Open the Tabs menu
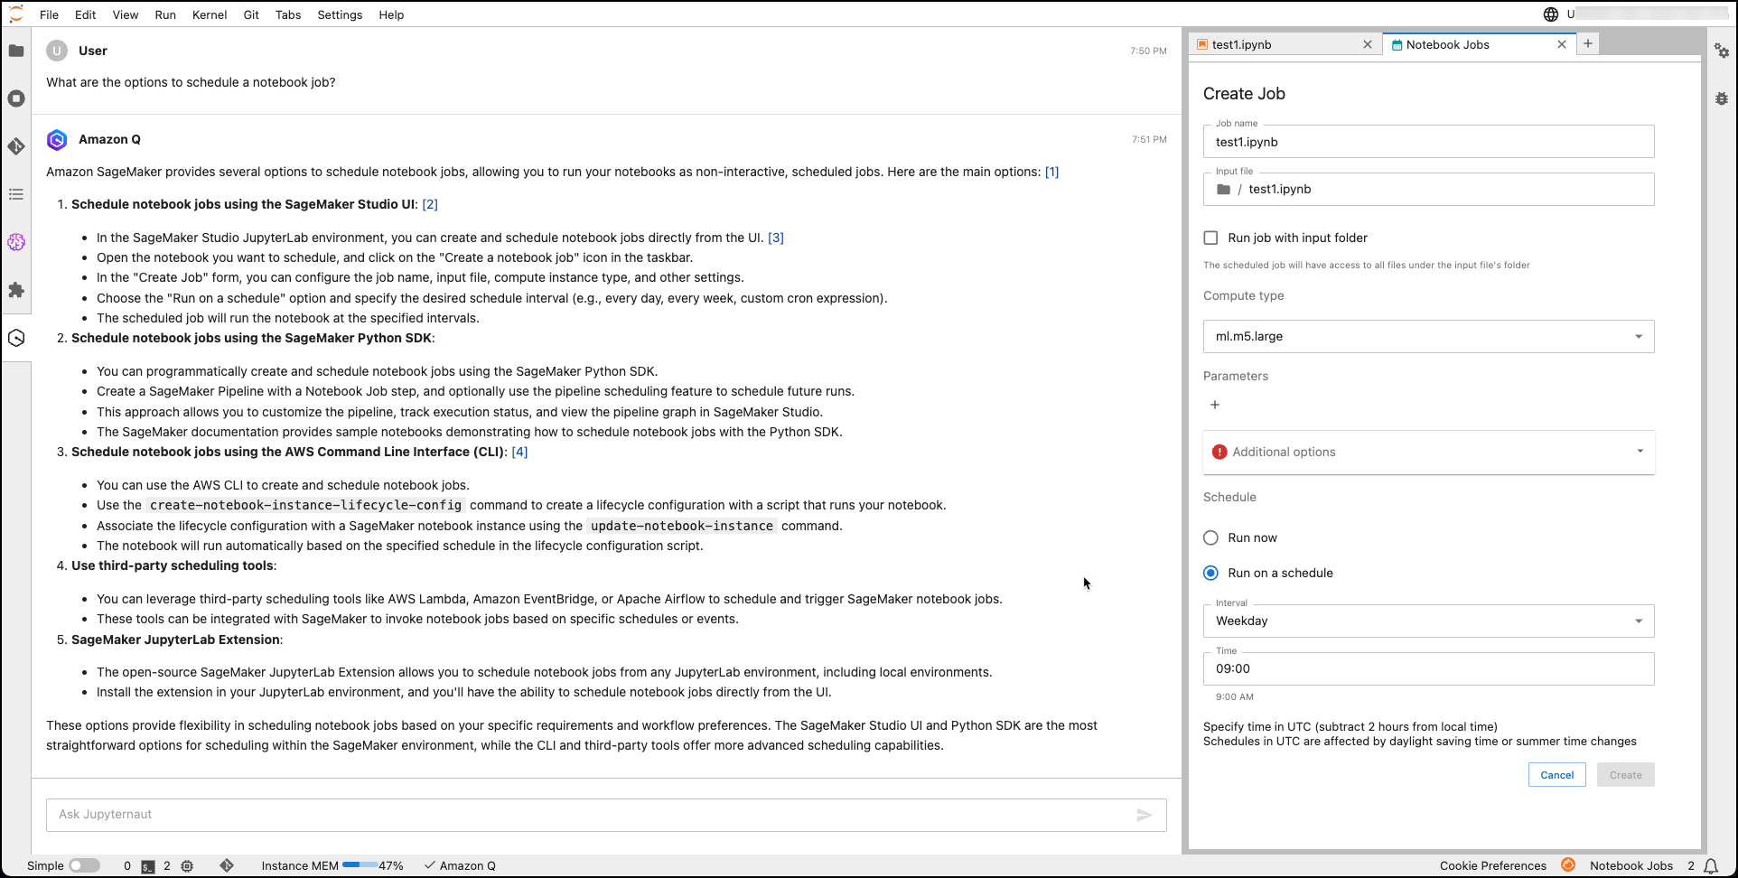 (x=288, y=14)
